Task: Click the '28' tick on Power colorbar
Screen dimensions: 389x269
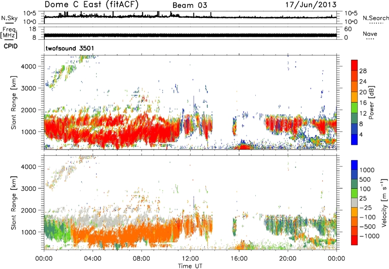Action: pos(363,71)
